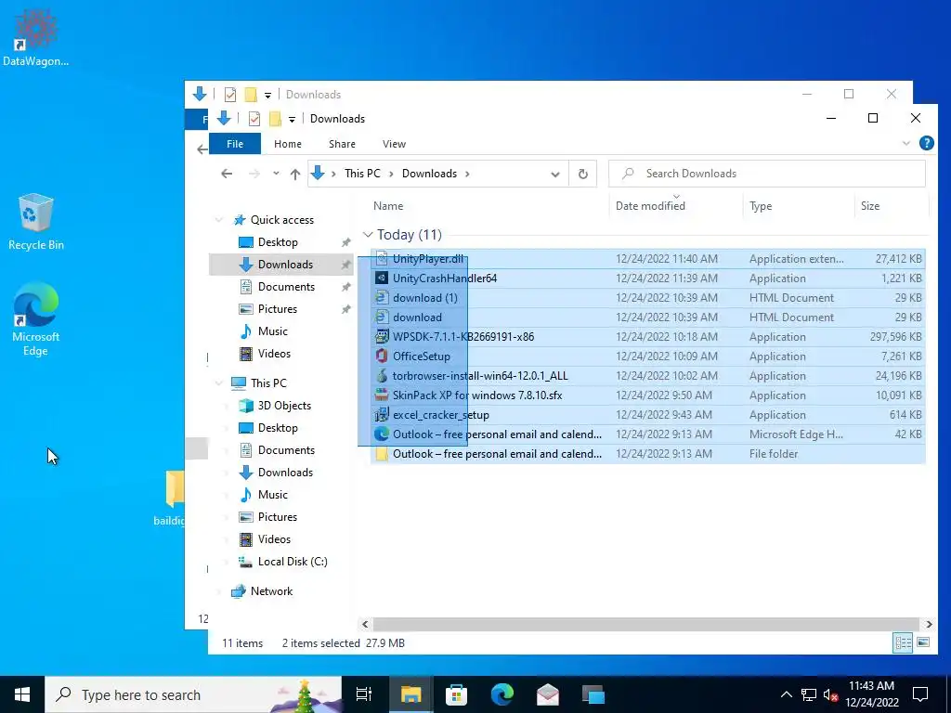Expand the Network tree node
This screenshot has height=713, width=951.
(x=219, y=591)
